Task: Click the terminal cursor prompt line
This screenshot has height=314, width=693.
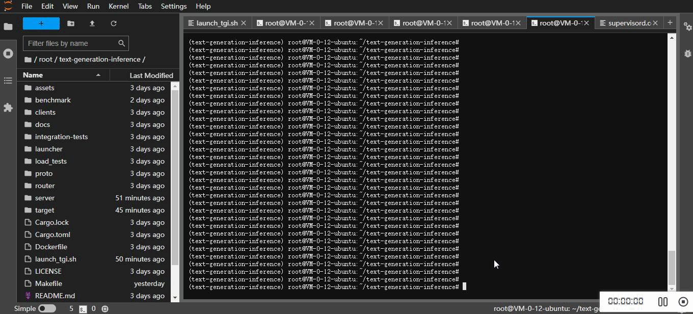Action: (x=327, y=287)
